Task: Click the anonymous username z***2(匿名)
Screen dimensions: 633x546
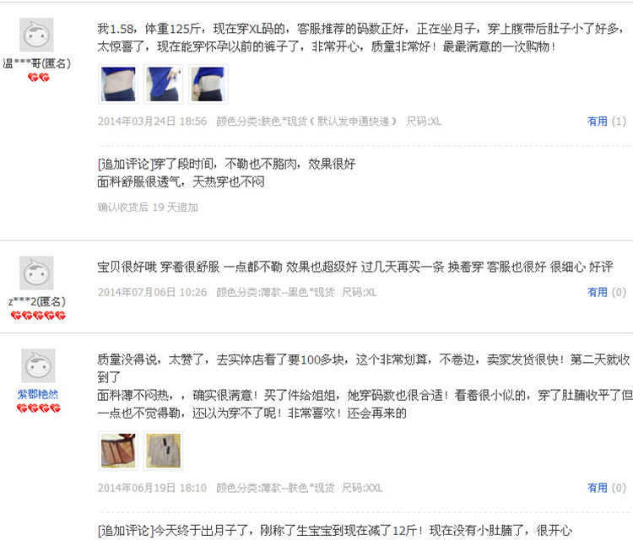Action: (x=37, y=301)
